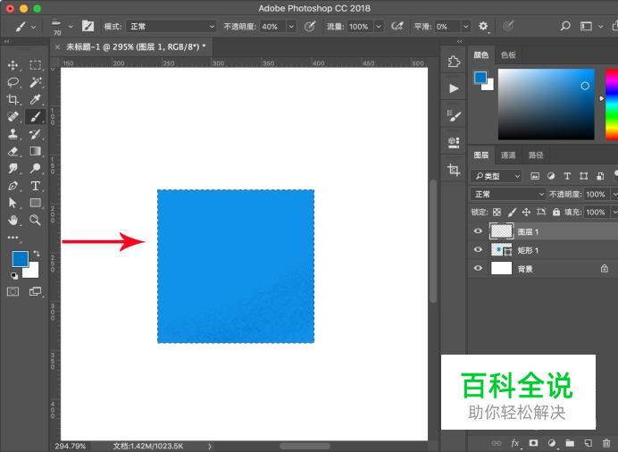Click the hue slider strip
Viewport: 618px width, 452px height.
612,105
